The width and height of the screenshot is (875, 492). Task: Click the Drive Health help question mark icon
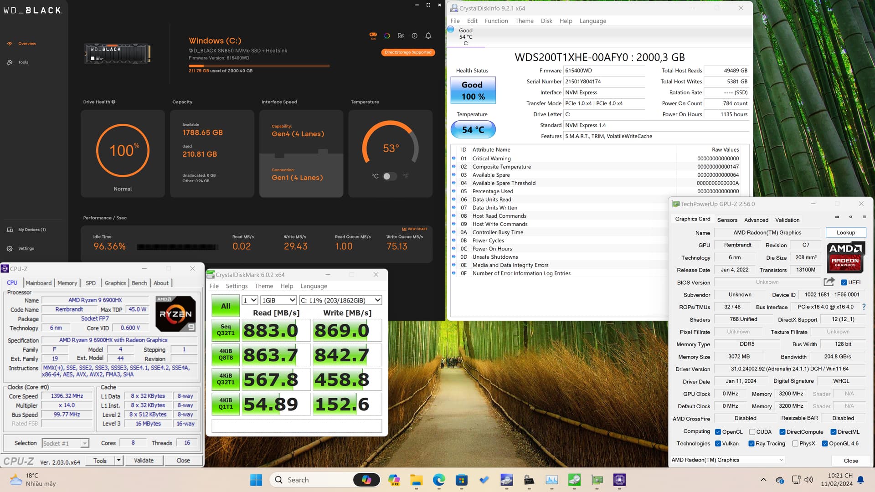pyautogui.click(x=113, y=102)
